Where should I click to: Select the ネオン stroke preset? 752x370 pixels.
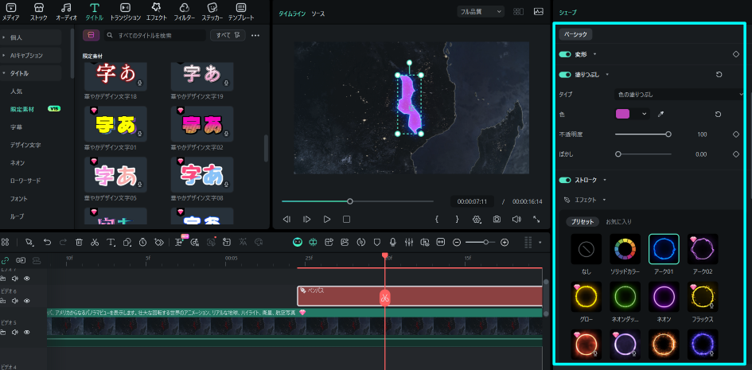[664, 302]
